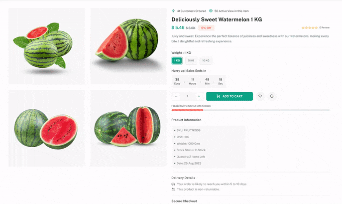Add product to wishlist with heart icon
342x204 pixels.
pyautogui.click(x=260, y=96)
